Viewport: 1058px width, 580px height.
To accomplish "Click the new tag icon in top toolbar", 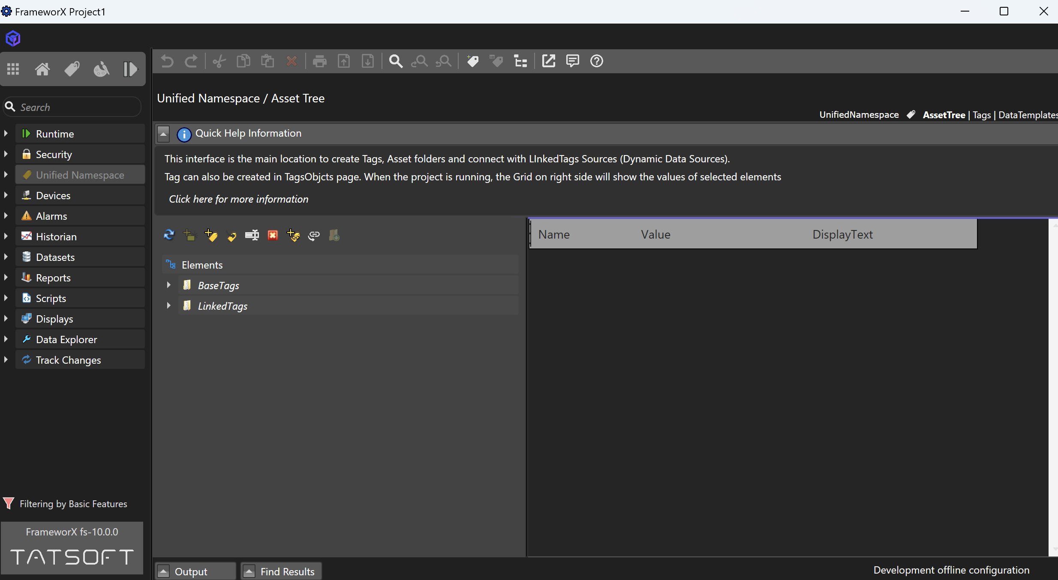I will [x=472, y=61].
